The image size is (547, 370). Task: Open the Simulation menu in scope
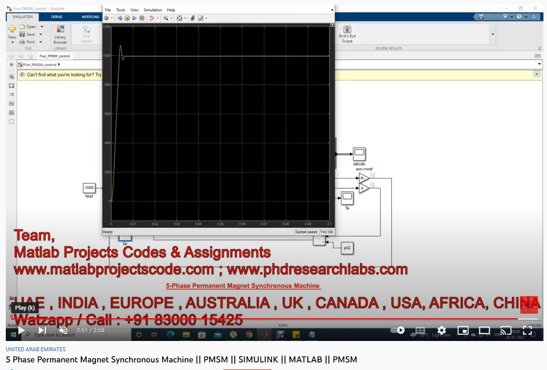[x=153, y=10]
